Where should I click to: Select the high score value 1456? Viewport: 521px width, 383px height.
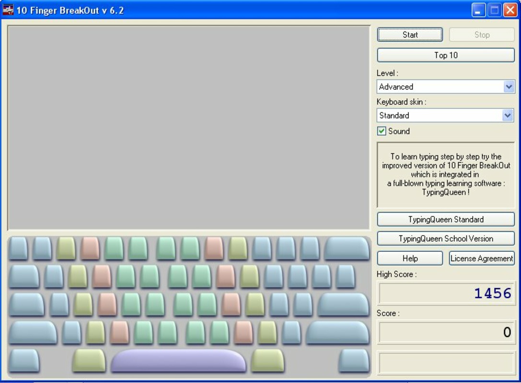point(492,293)
